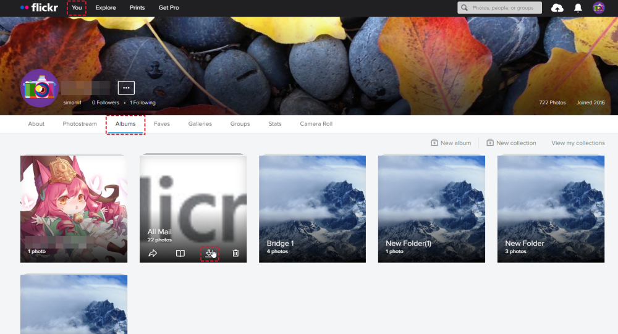Click View my collections link
The height and width of the screenshot is (334, 618).
[578, 143]
